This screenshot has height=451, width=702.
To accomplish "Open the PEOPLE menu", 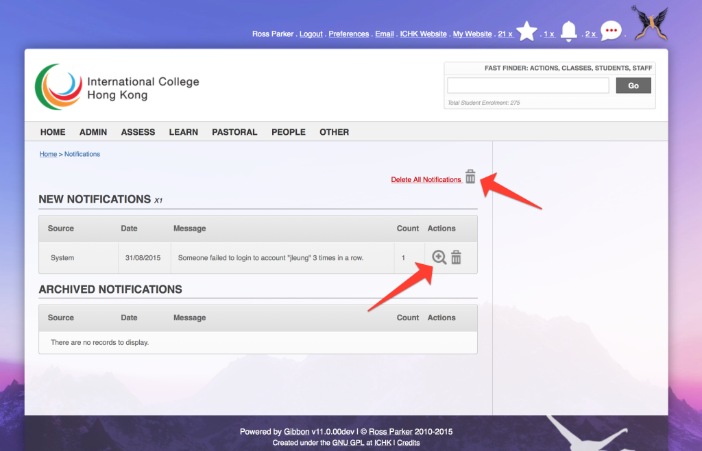I will [289, 132].
